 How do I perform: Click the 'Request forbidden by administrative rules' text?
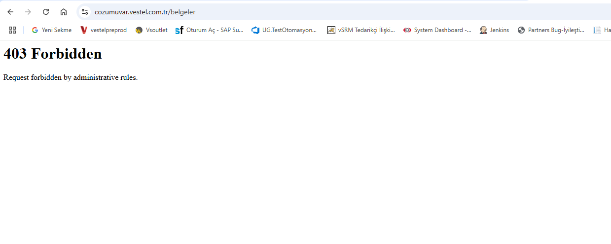(x=71, y=77)
